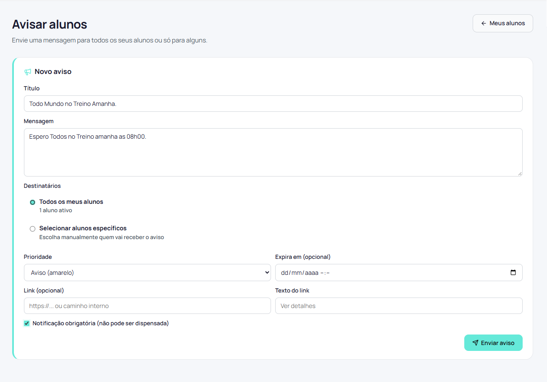547x382 pixels.
Task: Click into the Mensagem text area
Action: (x=273, y=152)
